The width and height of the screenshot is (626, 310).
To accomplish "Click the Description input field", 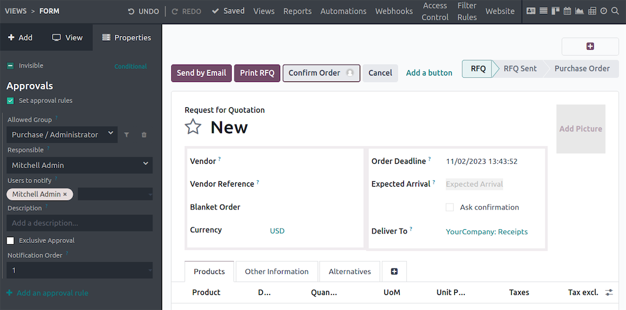I will pyautogui.click(x=80, y=223).
